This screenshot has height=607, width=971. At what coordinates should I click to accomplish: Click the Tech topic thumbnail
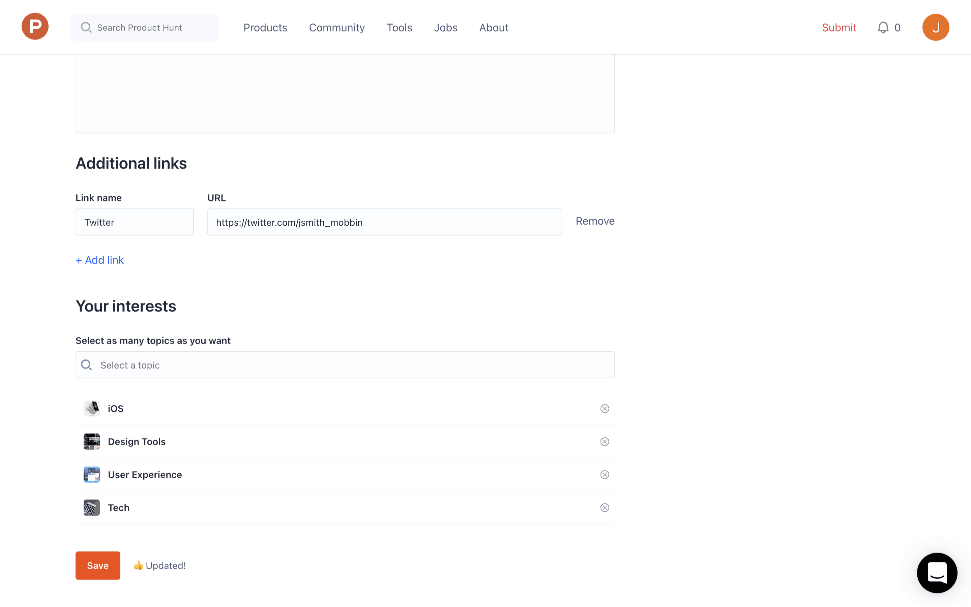click(92, 507)
